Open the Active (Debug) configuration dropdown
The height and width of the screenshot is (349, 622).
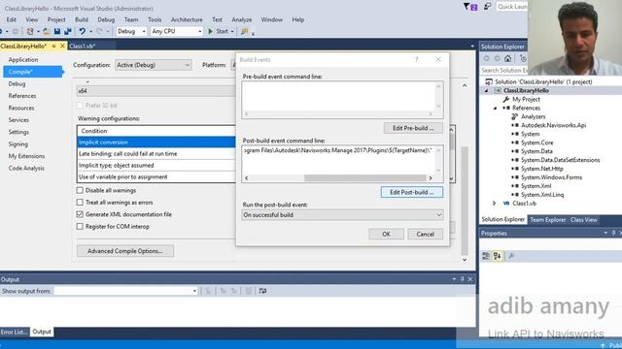[x=154, y=65]
